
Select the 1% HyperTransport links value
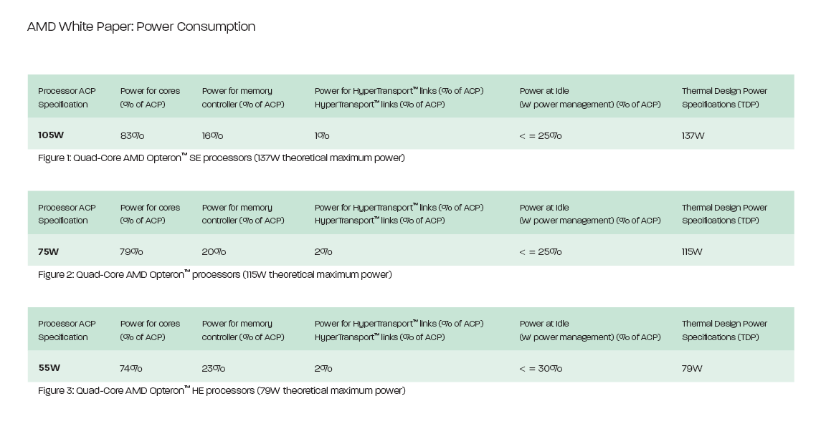click(322, 135)
